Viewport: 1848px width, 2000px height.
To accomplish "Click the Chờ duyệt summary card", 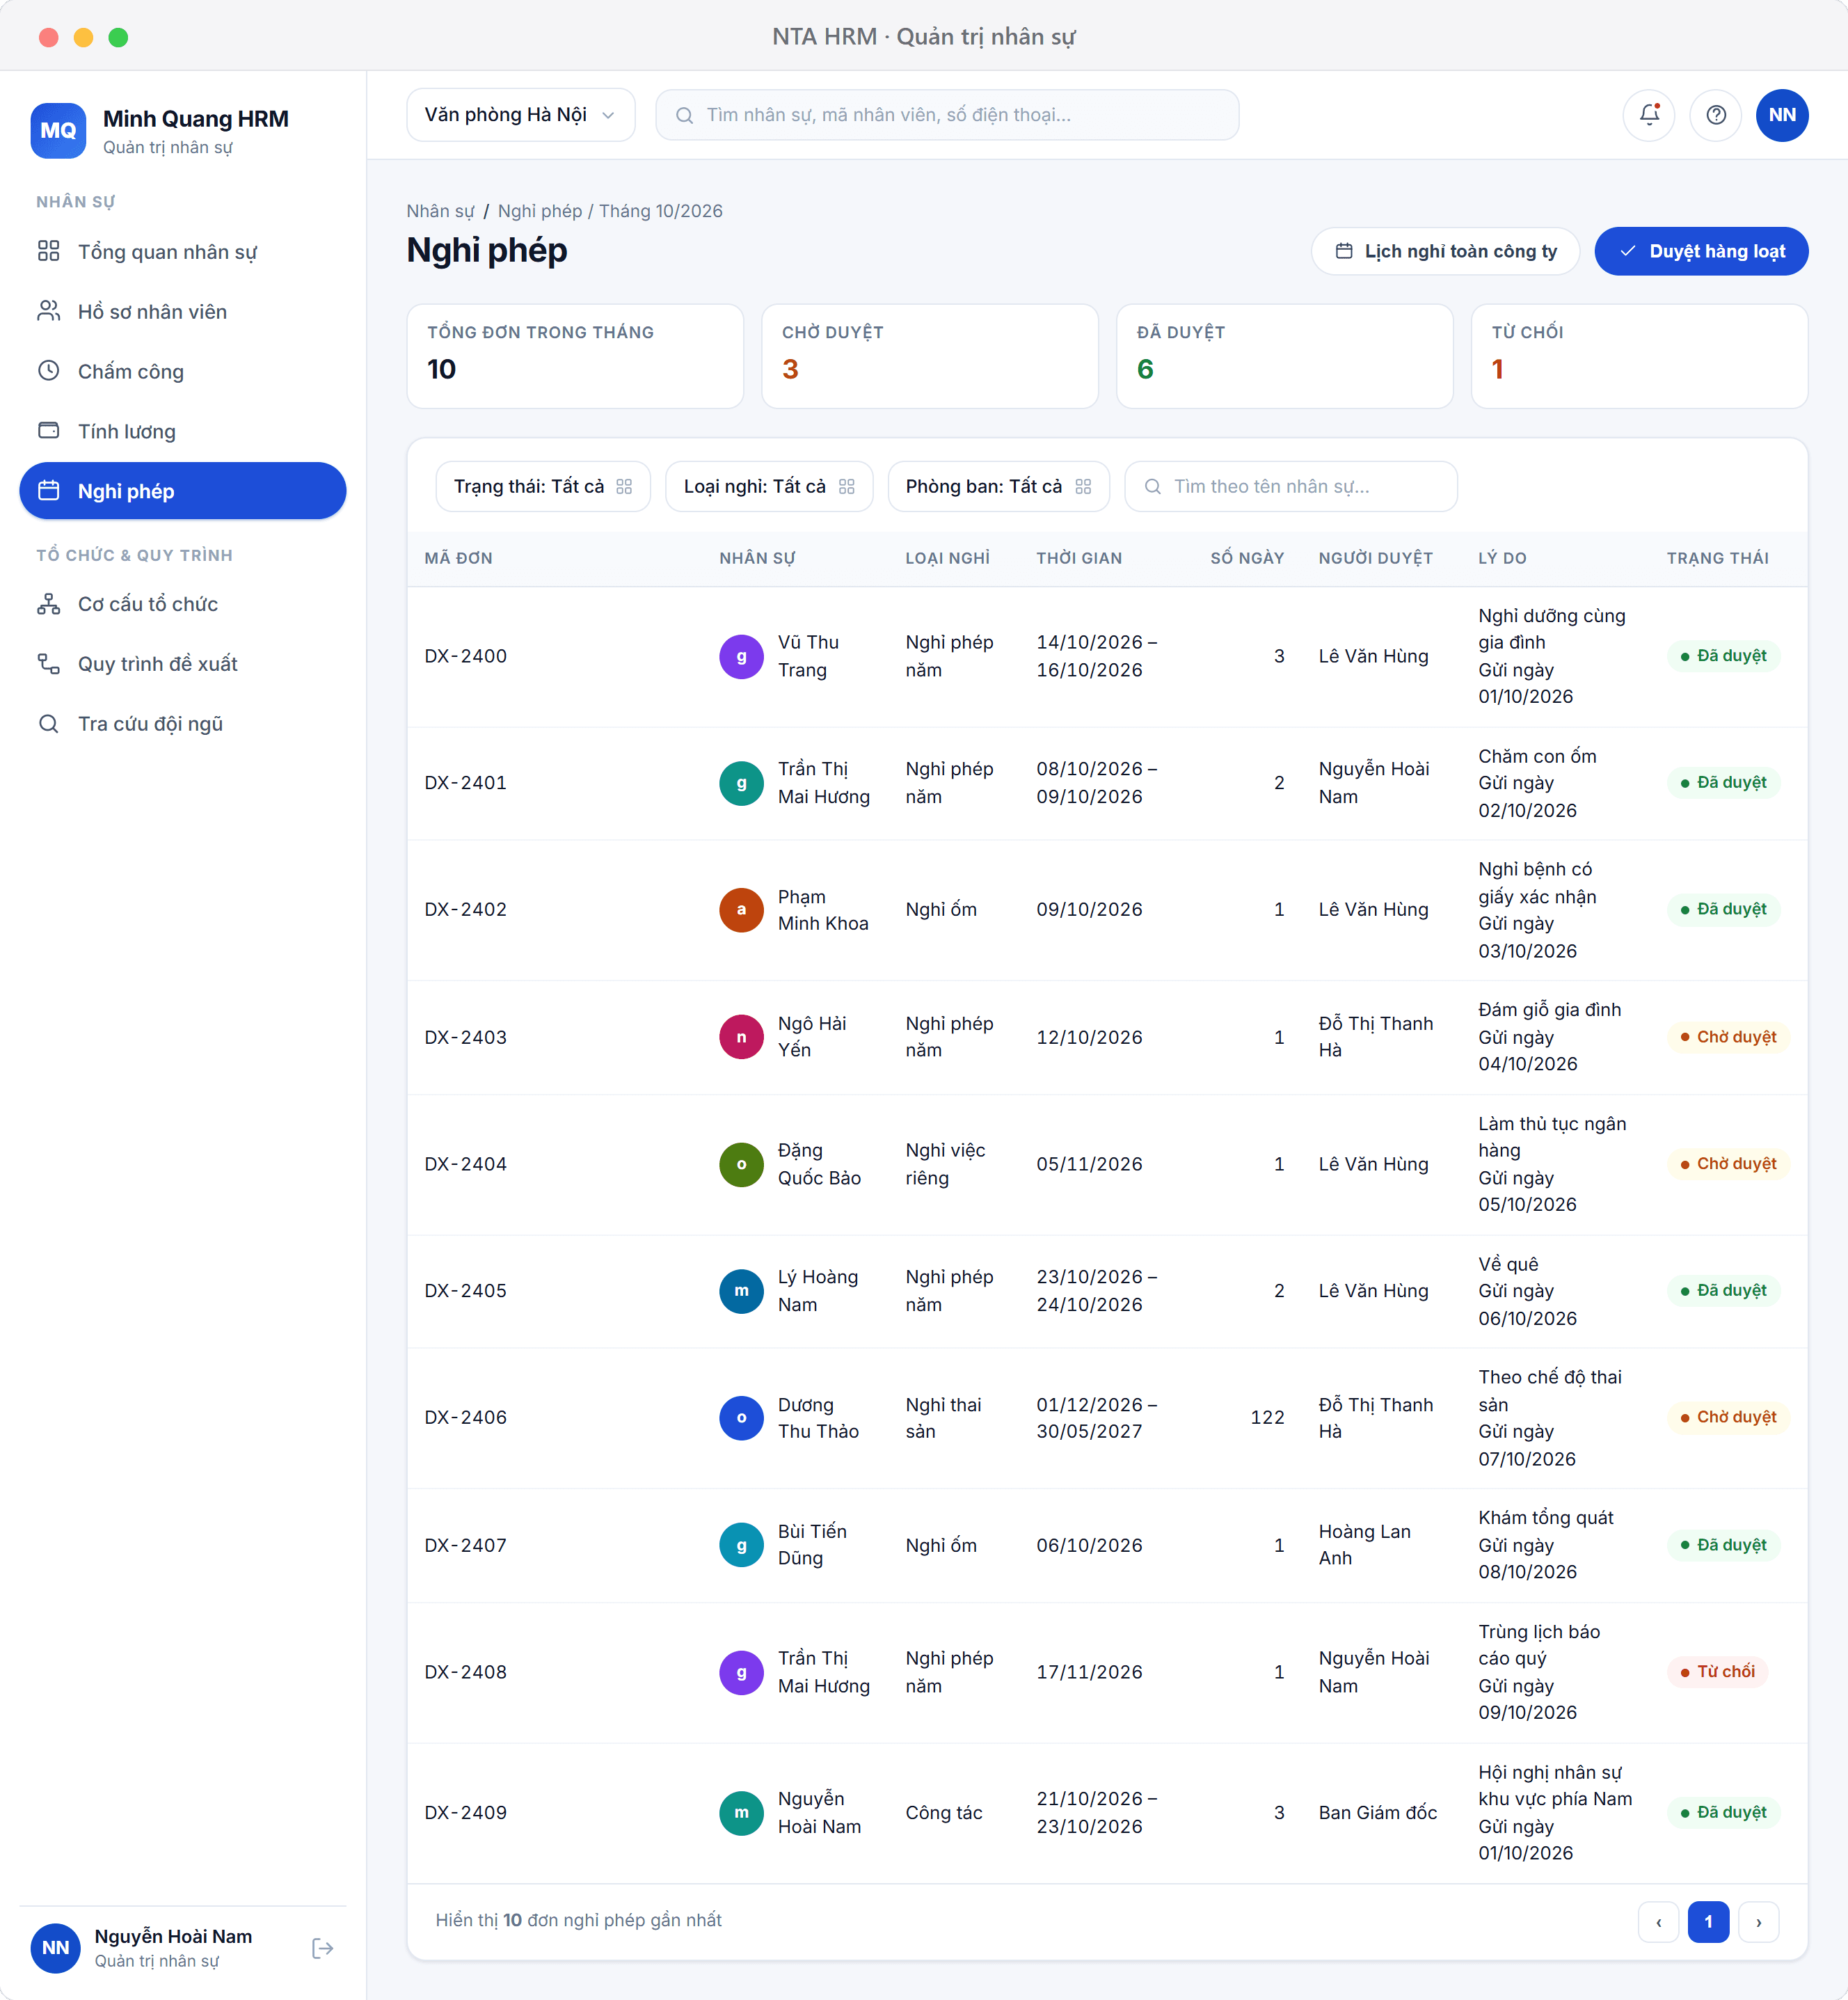I will 930,356.
